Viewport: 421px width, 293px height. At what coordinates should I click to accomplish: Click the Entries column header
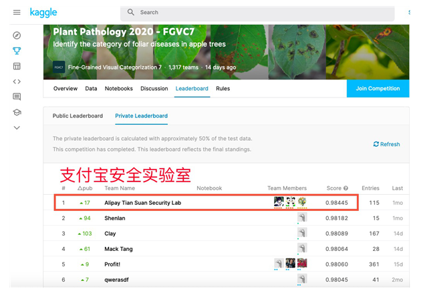tap(370, 188)
